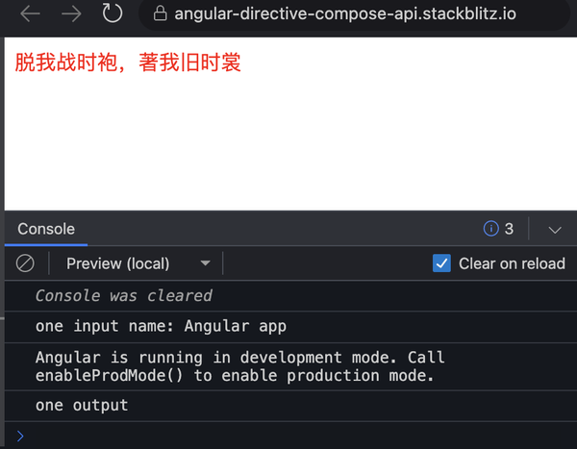Image resolution: width=577 pixels, height=449 pixels.
Task: Click the red Chinese text in preview
Action: tap(128, 62)
